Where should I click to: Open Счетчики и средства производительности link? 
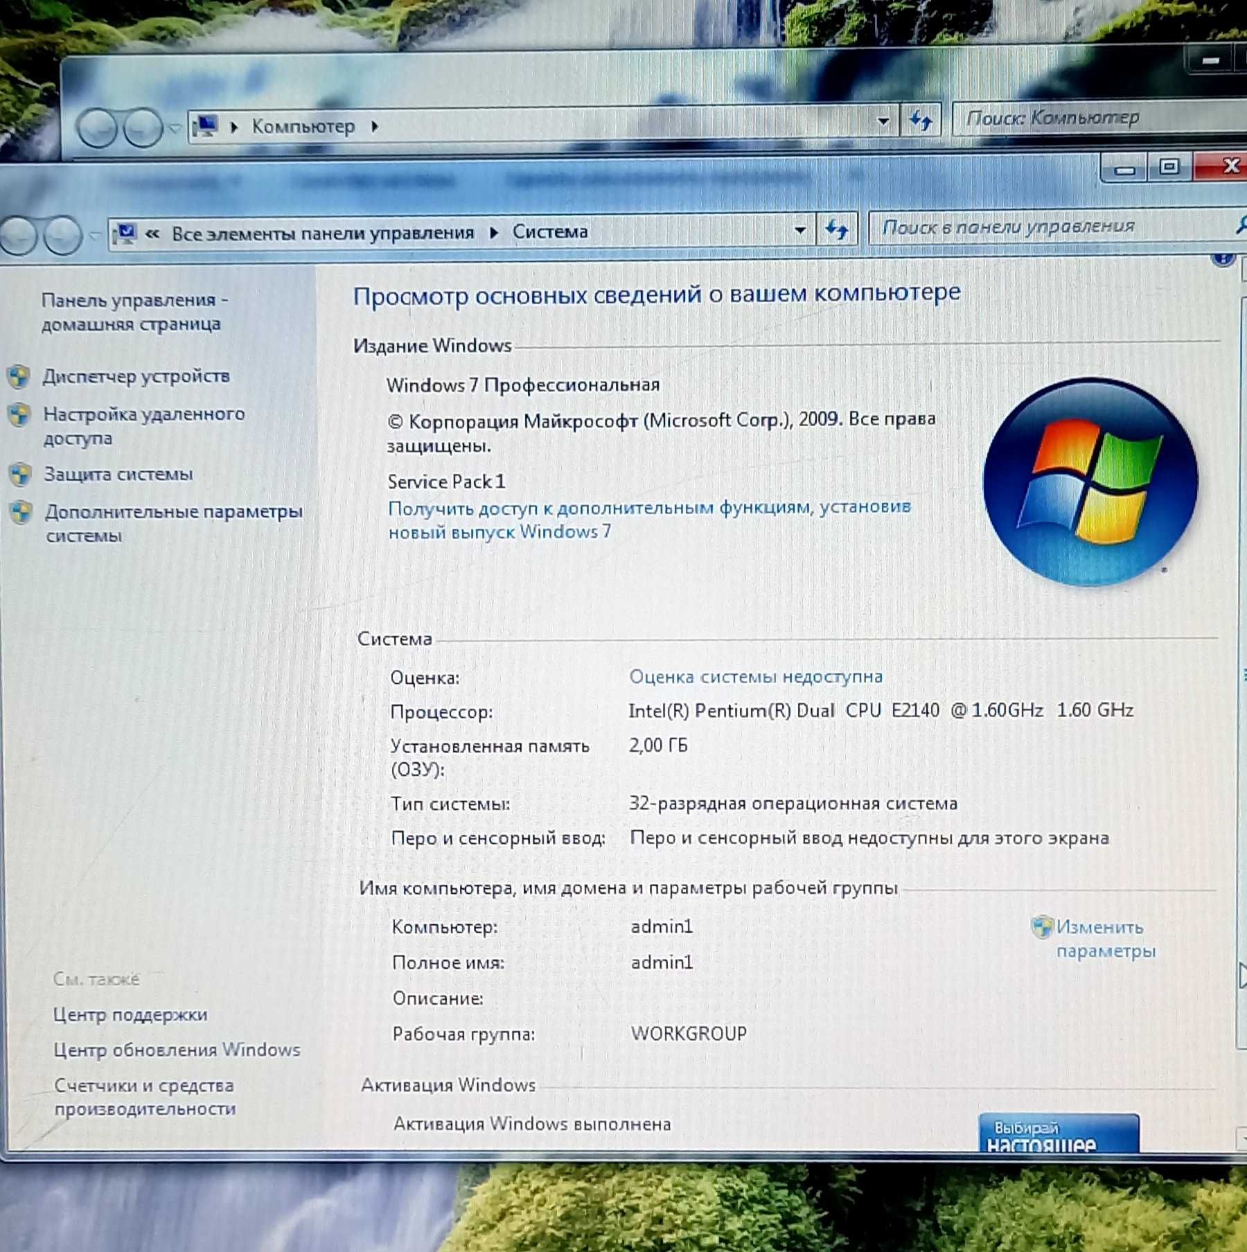click(x=145, y=1097)
